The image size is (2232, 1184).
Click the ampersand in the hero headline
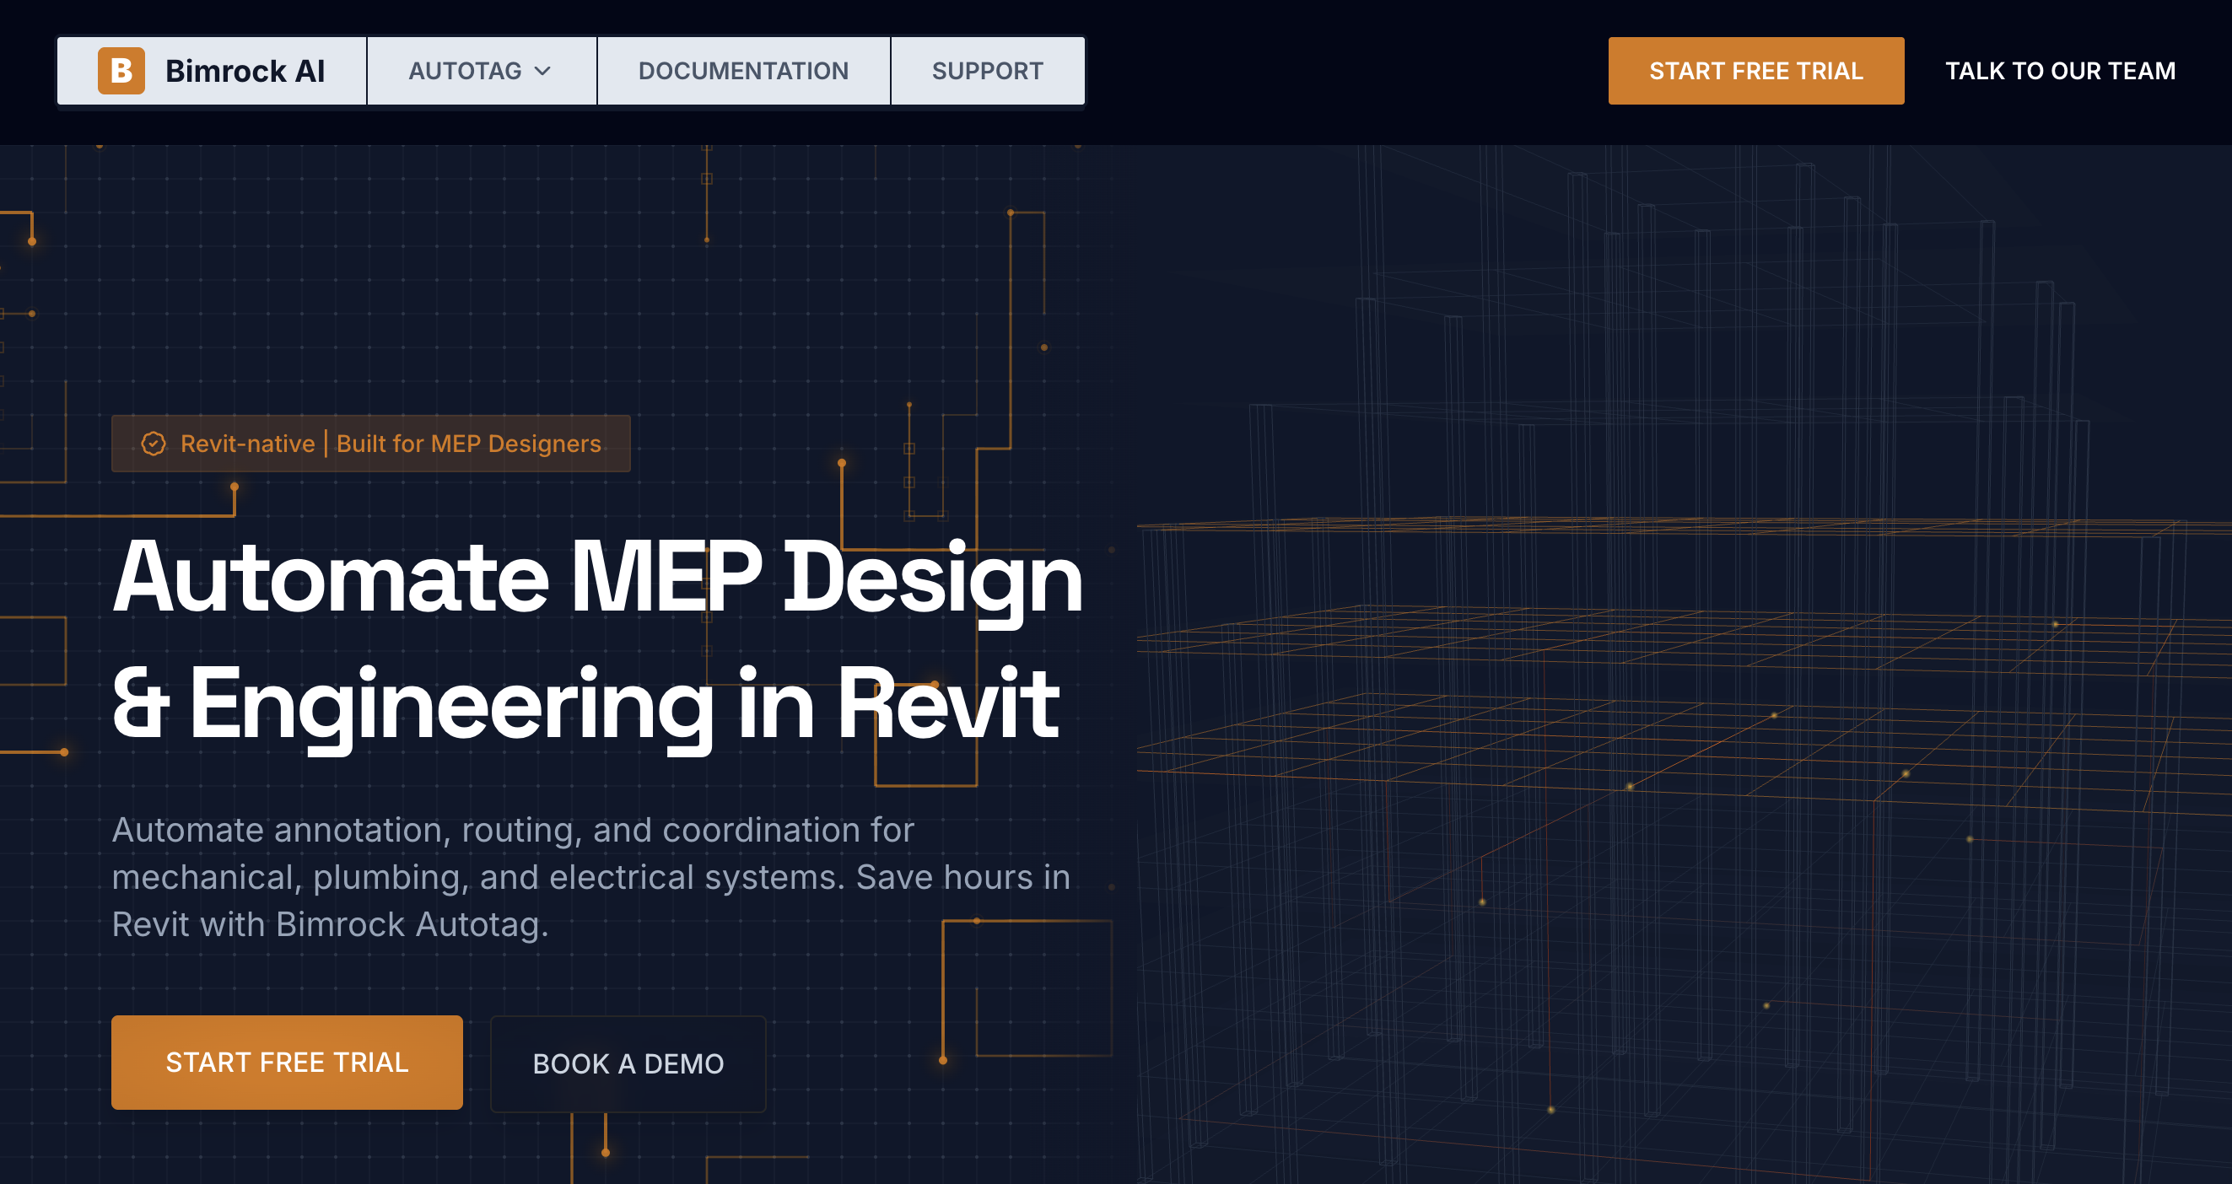(x=140, y=703)
